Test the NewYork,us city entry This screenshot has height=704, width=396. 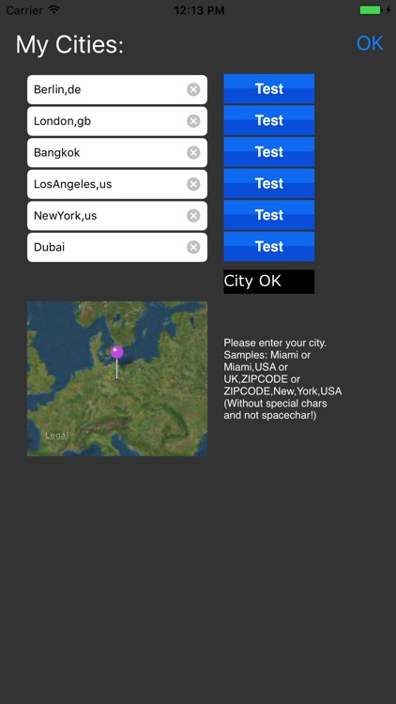[x=269, y=215]
